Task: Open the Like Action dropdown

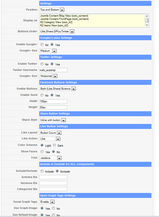Action: point(50,139)
